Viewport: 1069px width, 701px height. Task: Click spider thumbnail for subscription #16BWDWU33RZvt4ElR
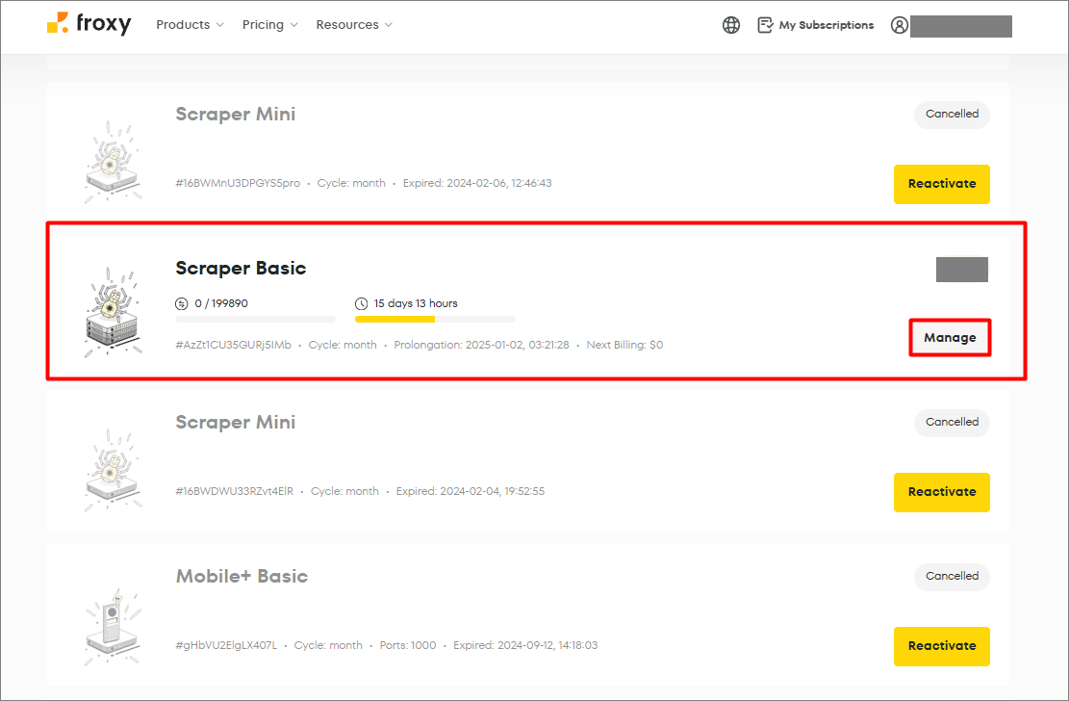click(x=114, y=470)
